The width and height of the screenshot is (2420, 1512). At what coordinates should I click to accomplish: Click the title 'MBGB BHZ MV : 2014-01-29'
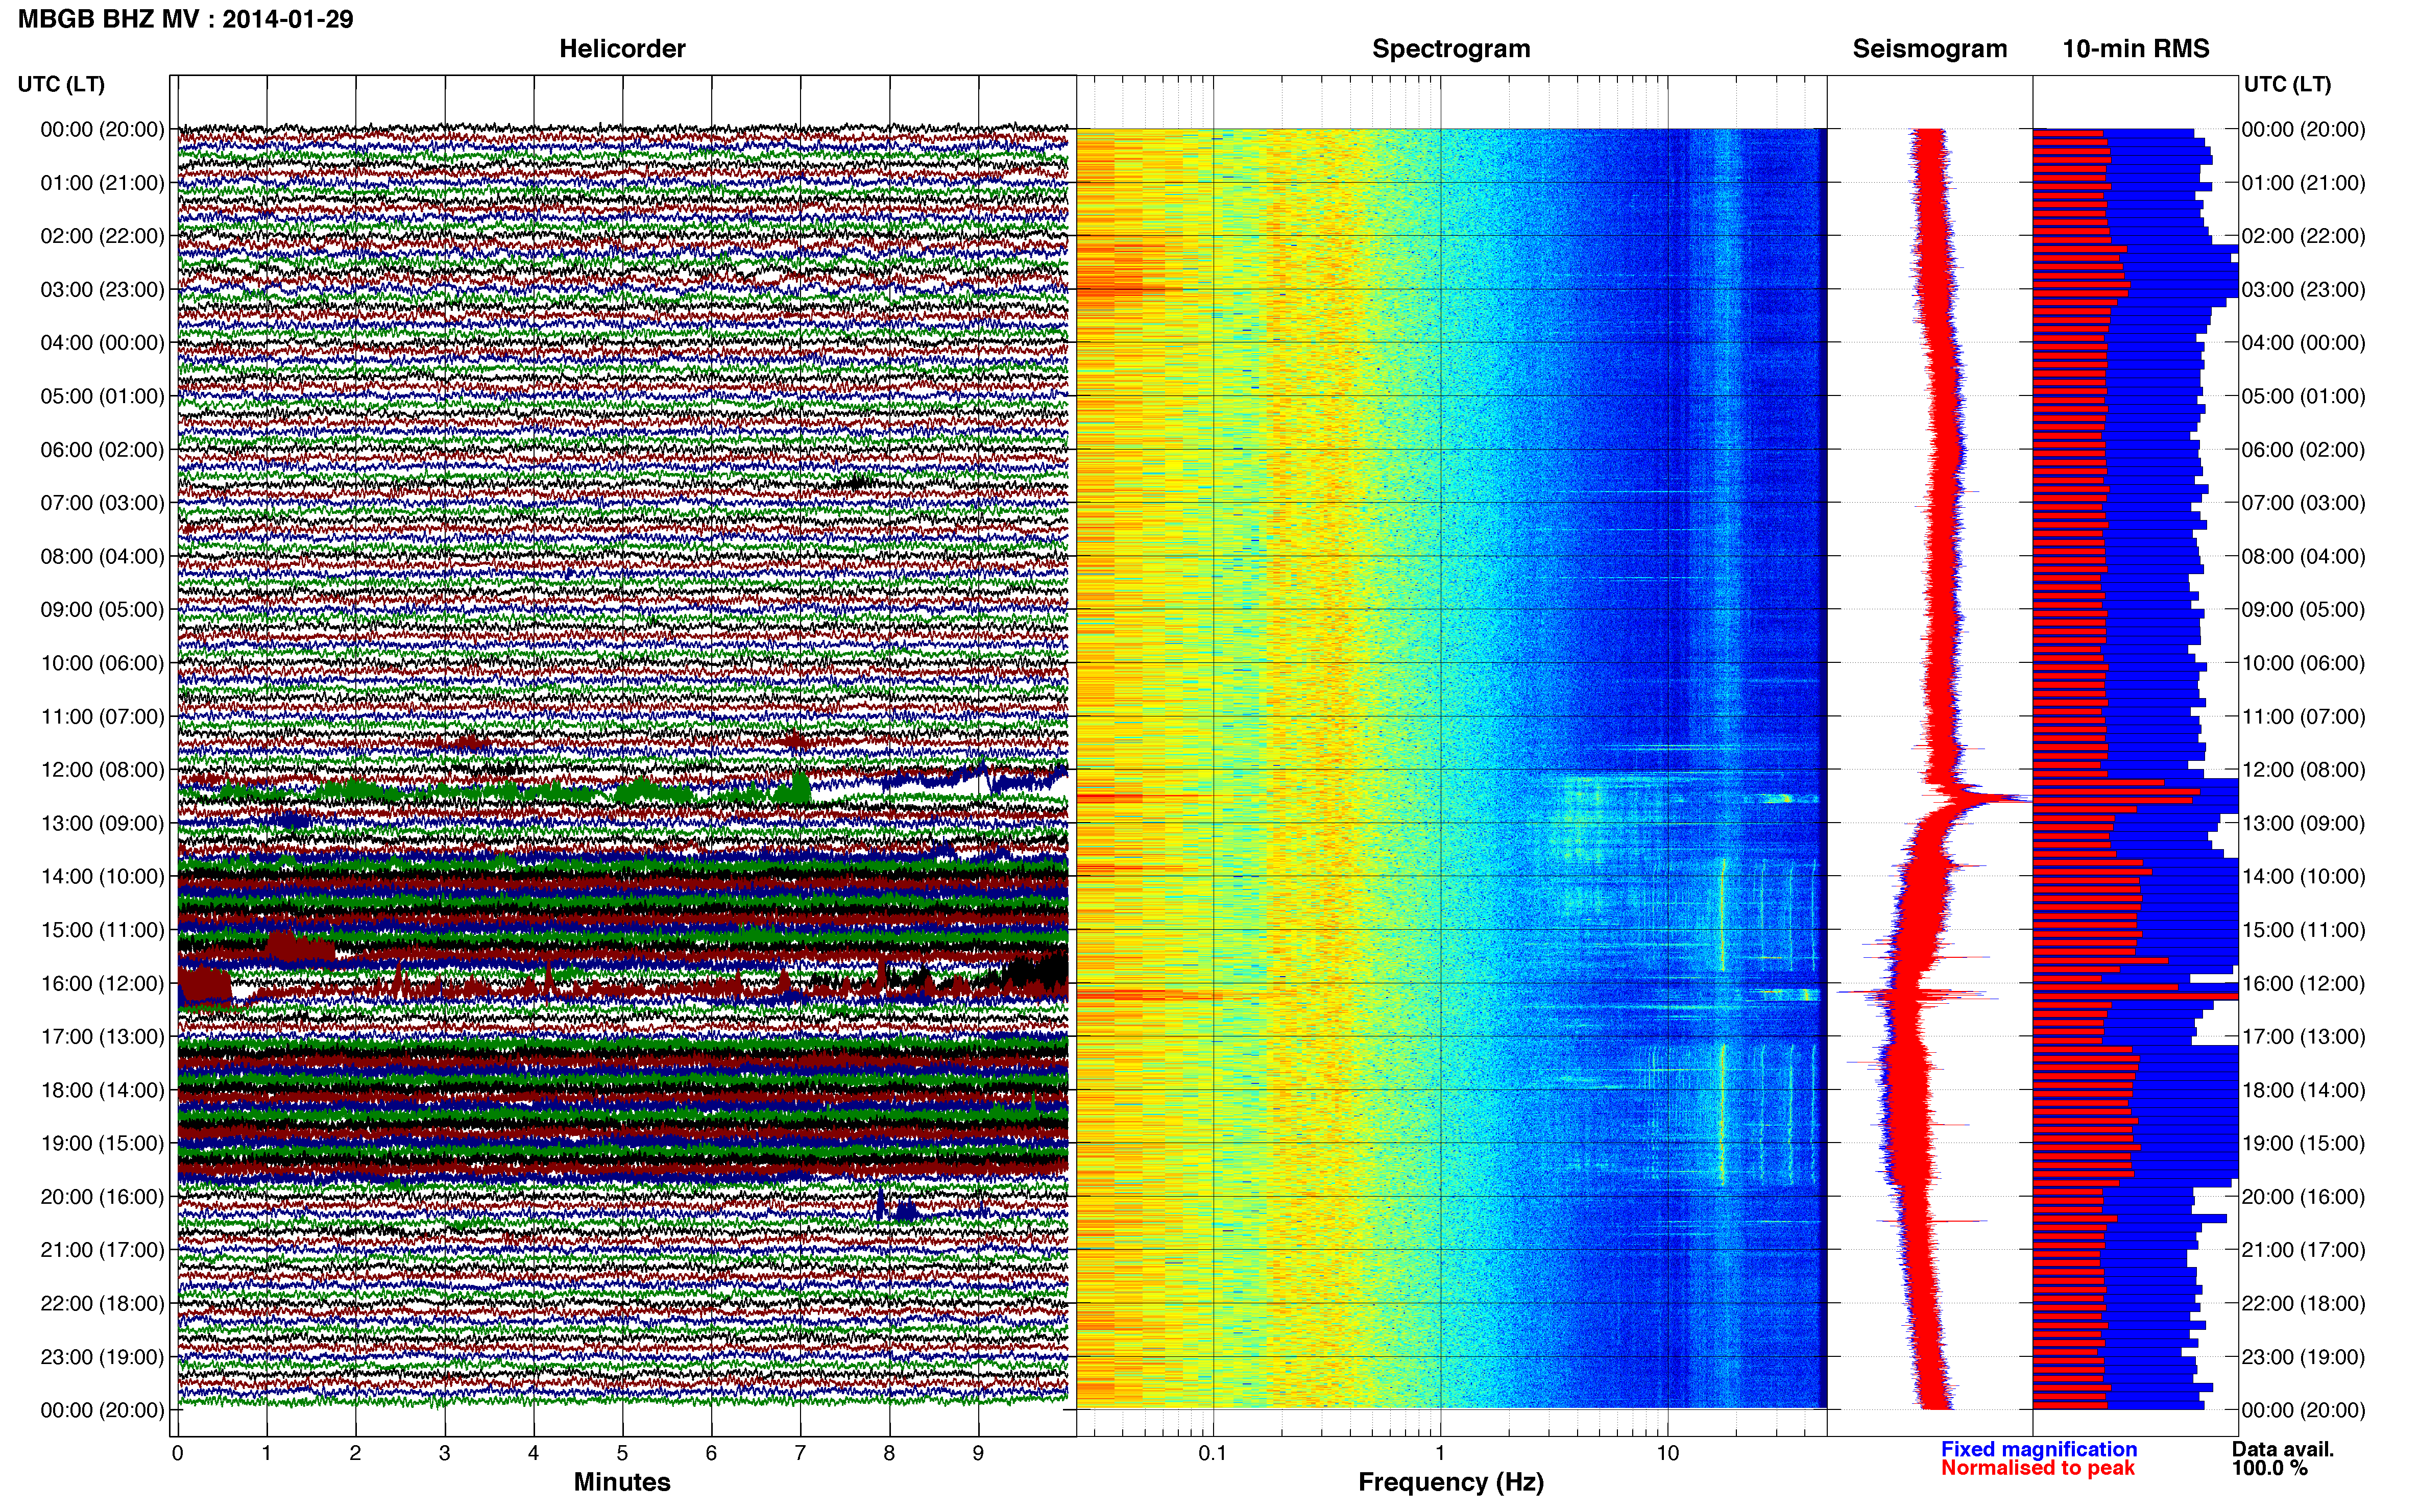[185, 19]
